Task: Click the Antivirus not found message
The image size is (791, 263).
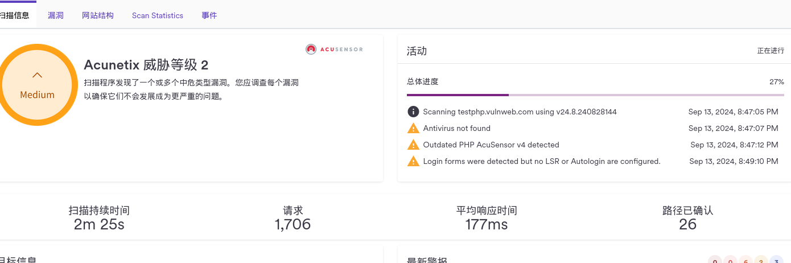Action: (457, 128)
